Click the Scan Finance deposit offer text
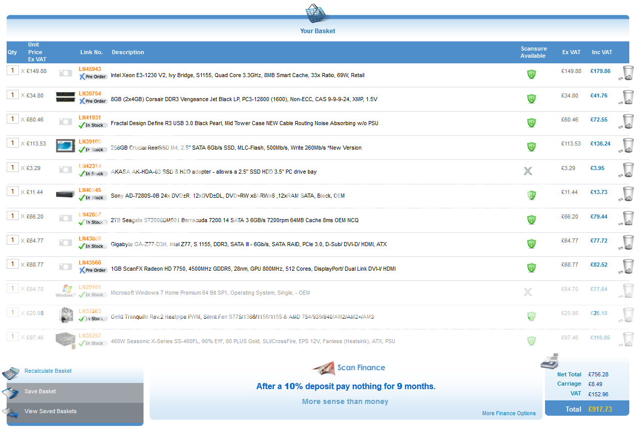The height and width of the screenshot is (430, 639). click(x=346, y=387)
